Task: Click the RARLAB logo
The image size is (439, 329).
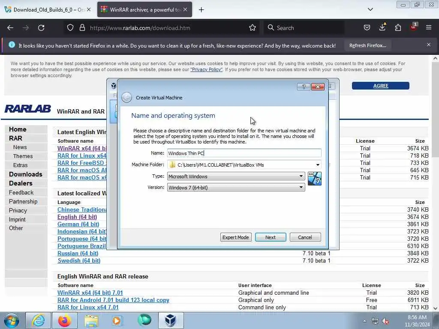Action: coord(28,108)
